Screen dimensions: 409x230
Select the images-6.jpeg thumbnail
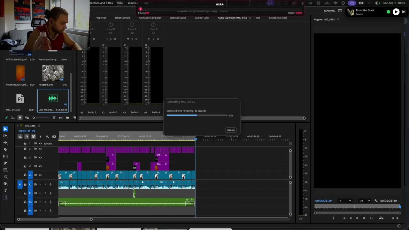pyautogui.click(x=53, y=73)
